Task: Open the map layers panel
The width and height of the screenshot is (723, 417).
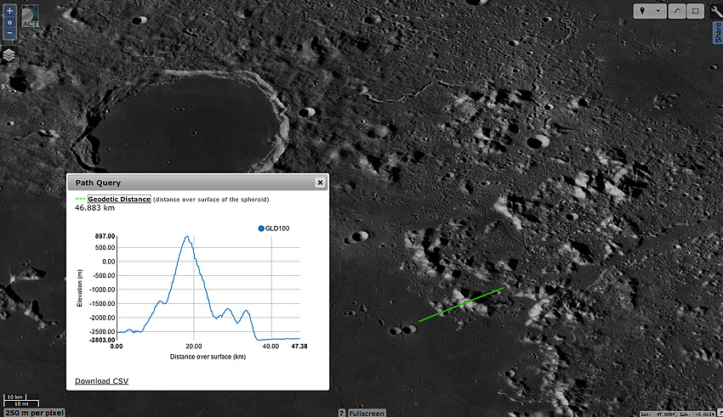Action: tap(9, 56)
